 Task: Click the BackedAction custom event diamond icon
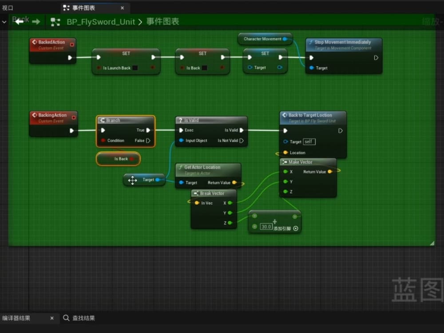[35, 42]
